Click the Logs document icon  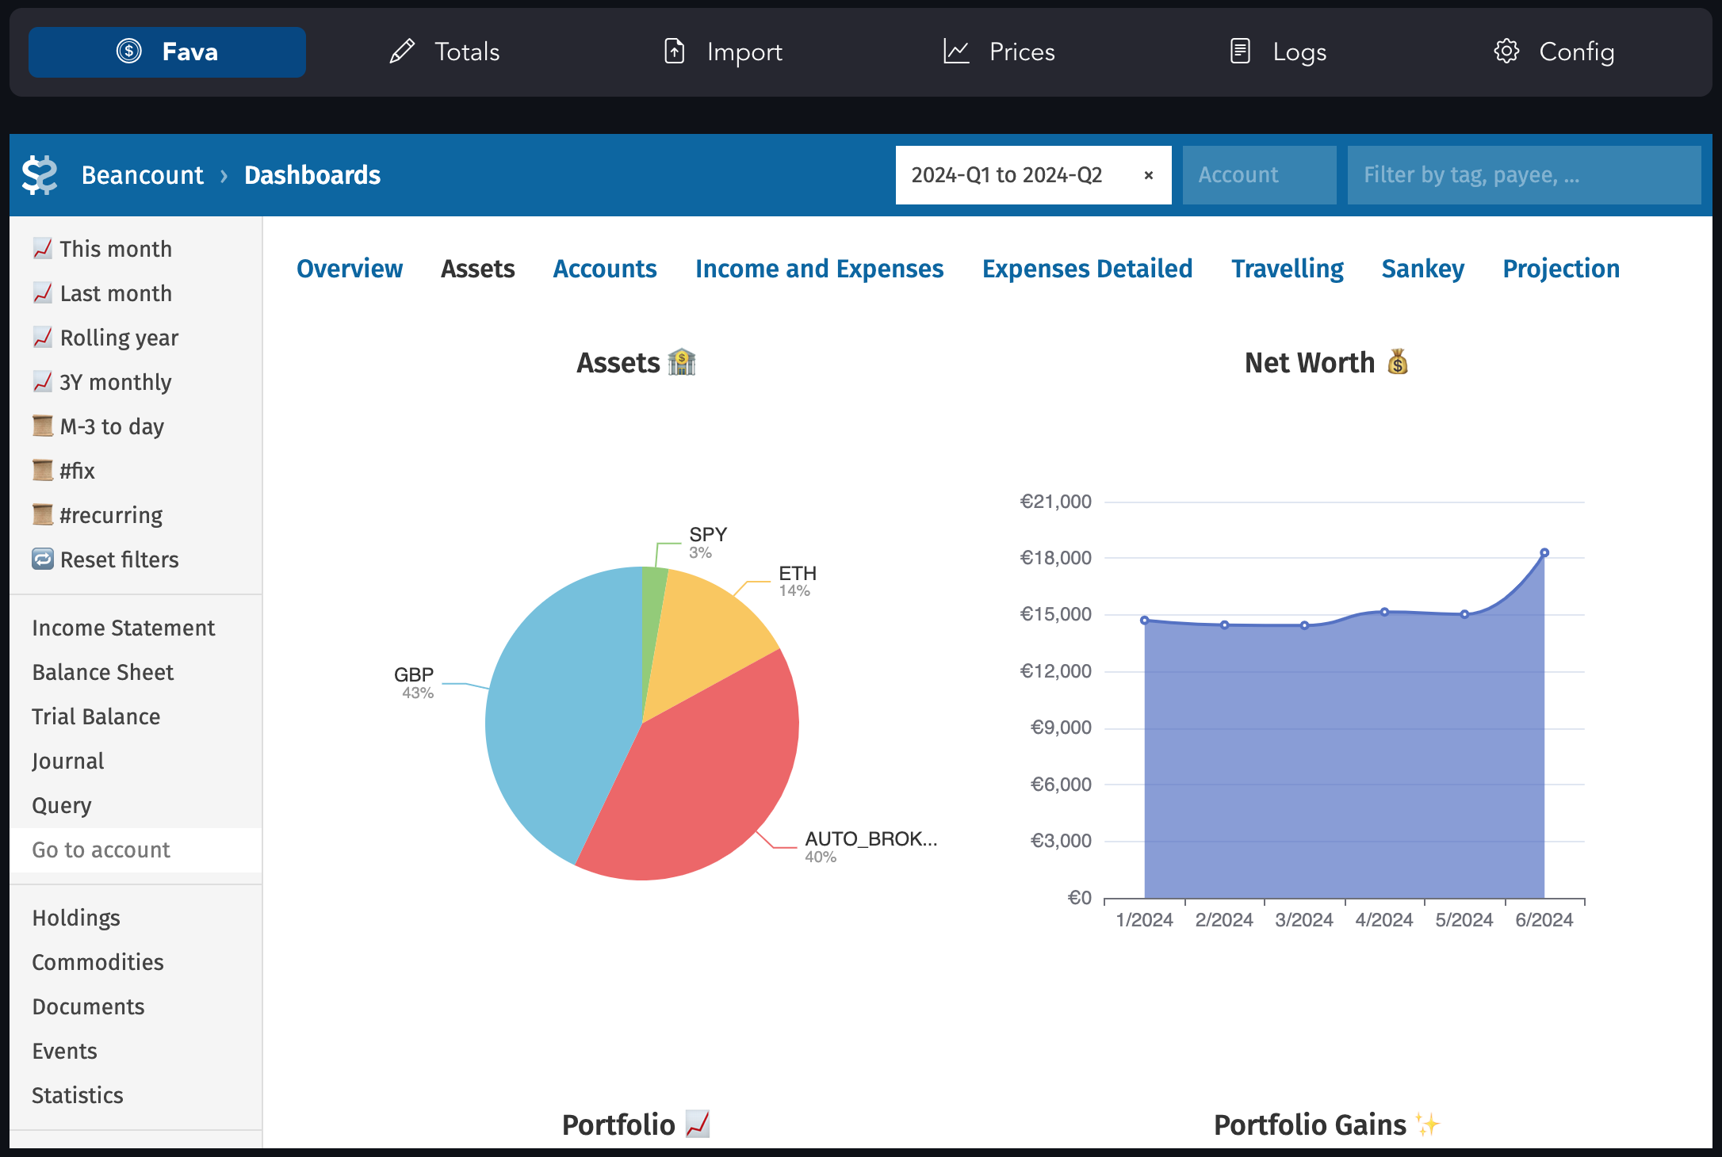(1240, 52)
